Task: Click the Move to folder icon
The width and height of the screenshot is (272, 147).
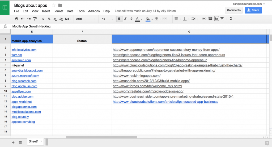Action: (60, 5)
